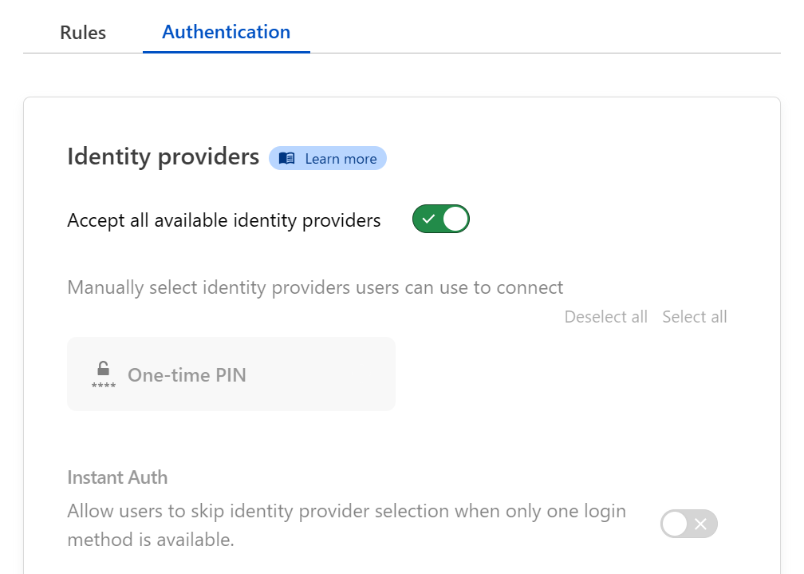The height and width of the screenshot is (574, 804).
Task: Open the Learn more text link
Action: pos(341,159)
